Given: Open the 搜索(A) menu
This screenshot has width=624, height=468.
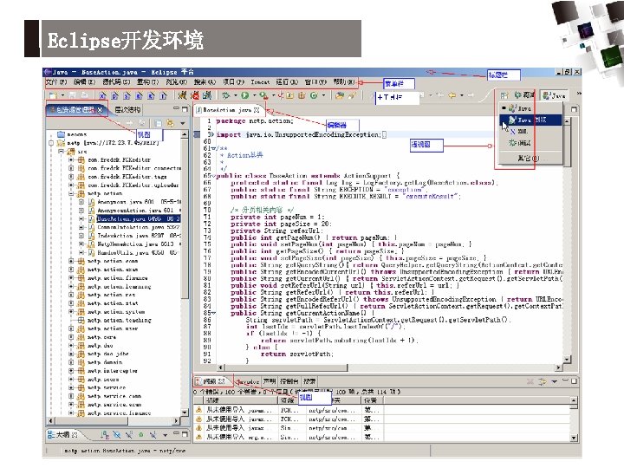Looking at the screenshot, I should pyautogui.click(x=205, y=82).
